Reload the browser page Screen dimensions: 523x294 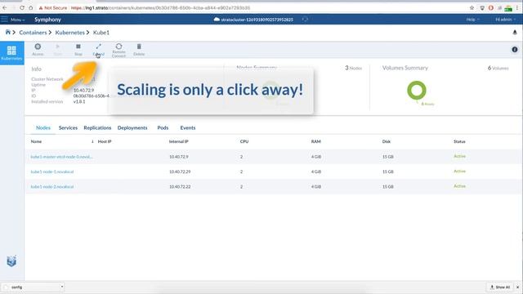click(x=22, y=7)
